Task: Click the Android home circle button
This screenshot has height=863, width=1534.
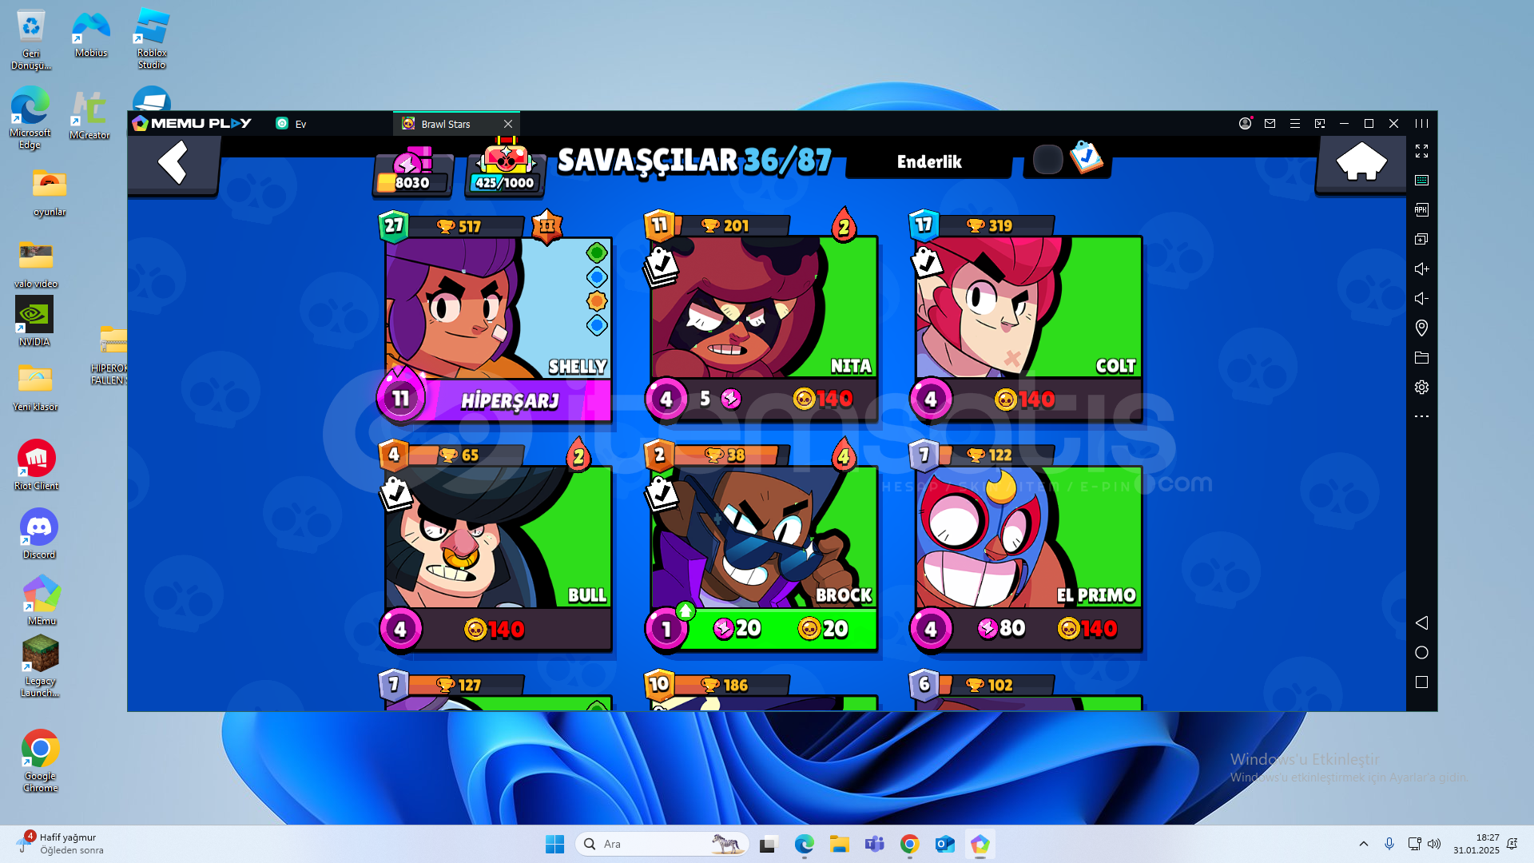Action: pos(1421,653)
